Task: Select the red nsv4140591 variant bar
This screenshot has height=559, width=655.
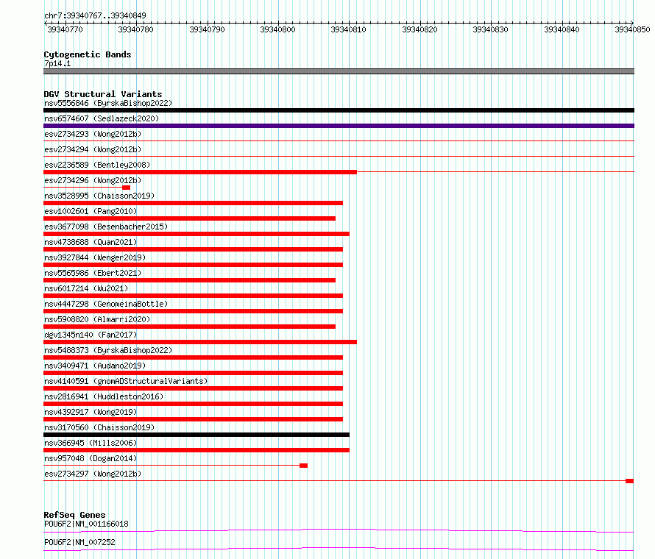Action: [x=193, y=388]
